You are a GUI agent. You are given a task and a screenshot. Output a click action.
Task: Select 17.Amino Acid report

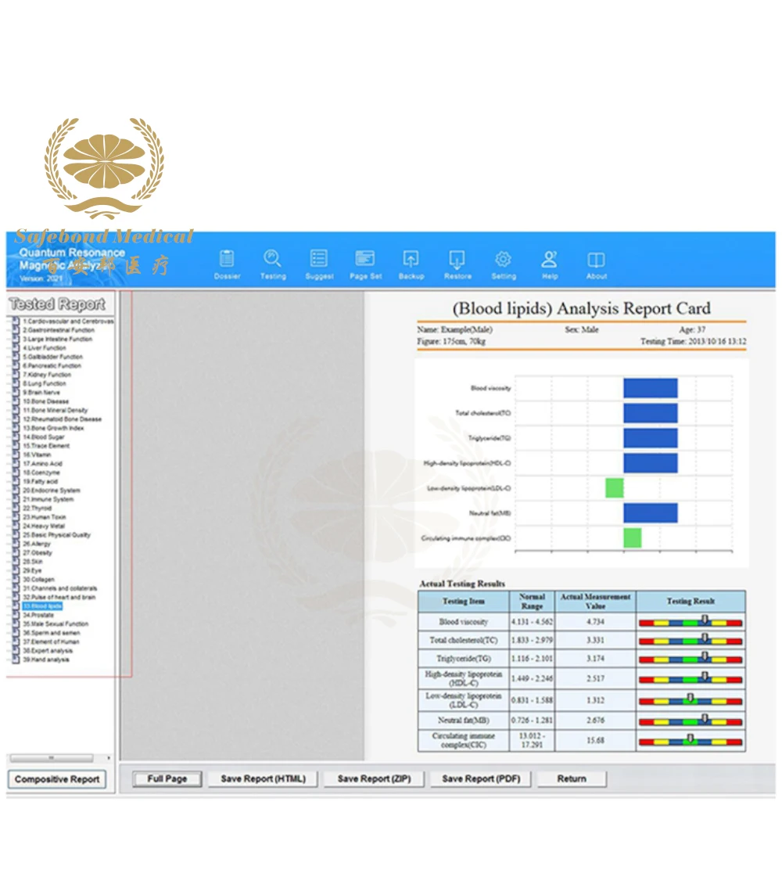click(42, 464)
